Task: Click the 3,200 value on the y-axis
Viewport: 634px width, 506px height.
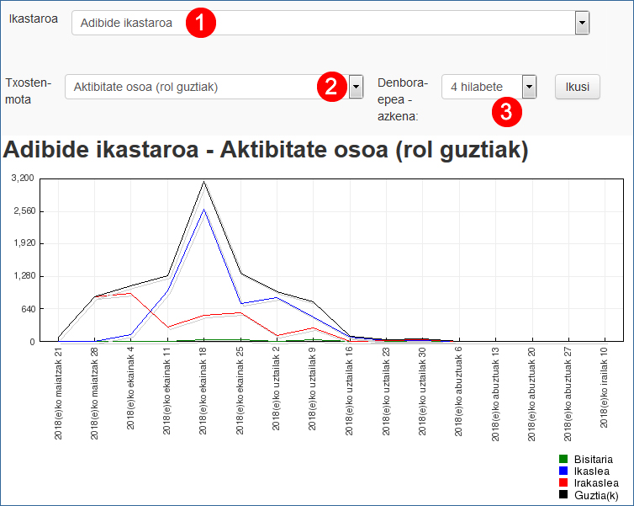Action: [x=22, y=178]
